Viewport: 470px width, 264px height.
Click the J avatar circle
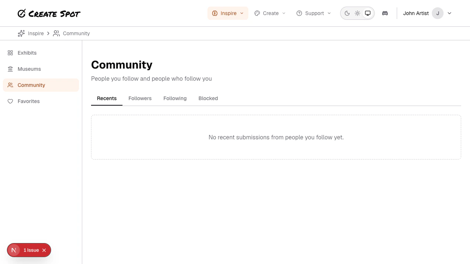click(x=438, y=13)
